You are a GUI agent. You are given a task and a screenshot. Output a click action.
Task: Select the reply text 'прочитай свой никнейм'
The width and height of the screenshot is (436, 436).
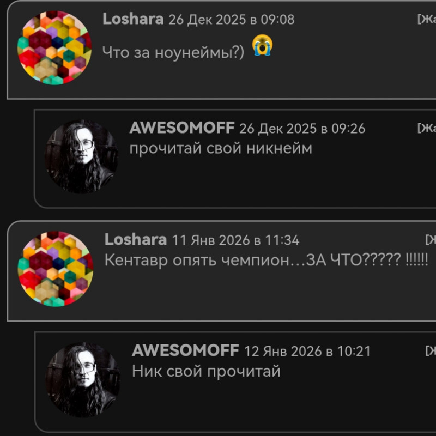click(221, 148)
